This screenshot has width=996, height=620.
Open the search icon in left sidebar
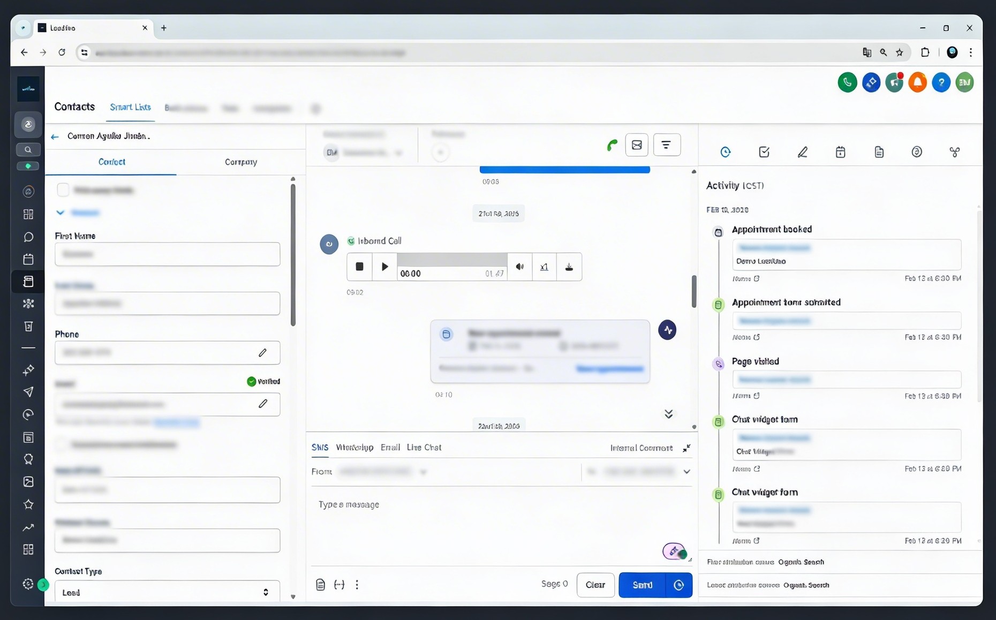[28, 150]
